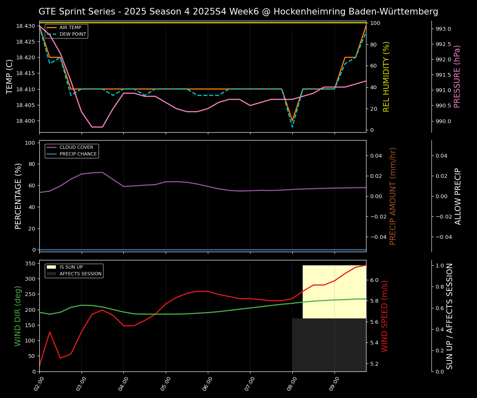The width and height of the screenshot is (477, 398).
Task: Click the AIR TEMP legend label
Action: click(x=70, y=27)
